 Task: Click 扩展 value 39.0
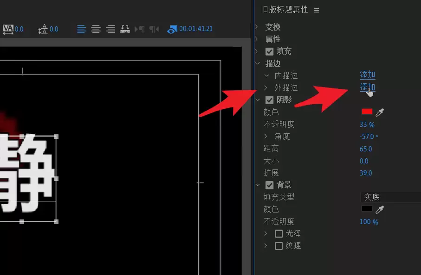point(366,173)
